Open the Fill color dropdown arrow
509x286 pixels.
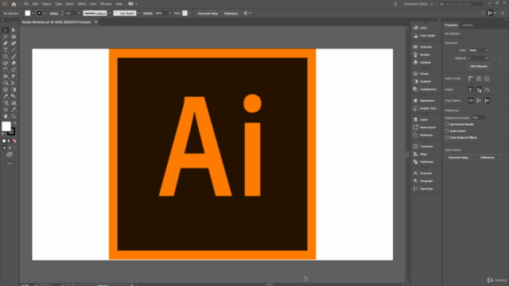(x=33, y=14)
